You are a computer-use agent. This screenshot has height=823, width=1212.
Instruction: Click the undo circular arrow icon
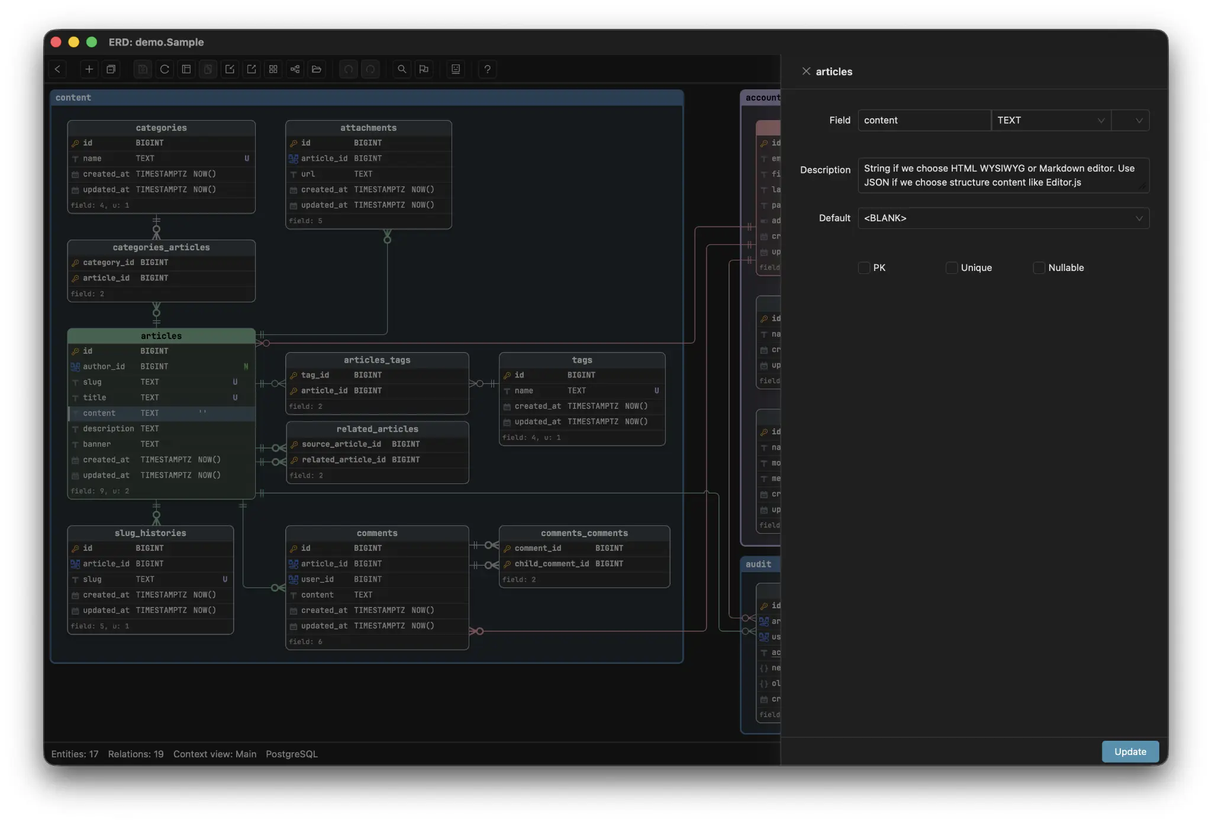(x=349, y=69)
